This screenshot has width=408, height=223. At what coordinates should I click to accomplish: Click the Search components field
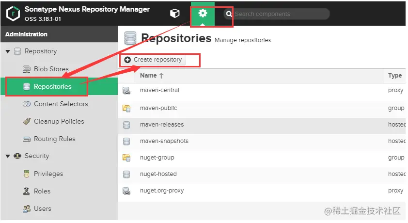pos(277,14)
